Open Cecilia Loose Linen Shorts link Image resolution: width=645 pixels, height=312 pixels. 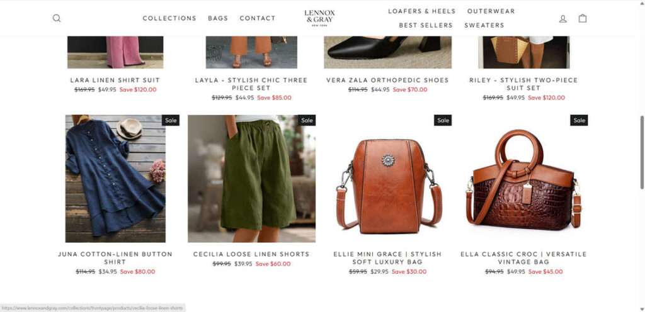tap(251, 254)
